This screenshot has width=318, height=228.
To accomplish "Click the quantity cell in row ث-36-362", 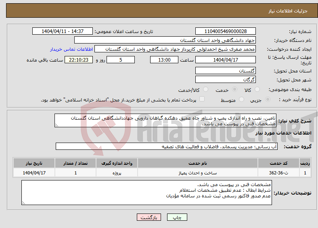I will [75, 173].
